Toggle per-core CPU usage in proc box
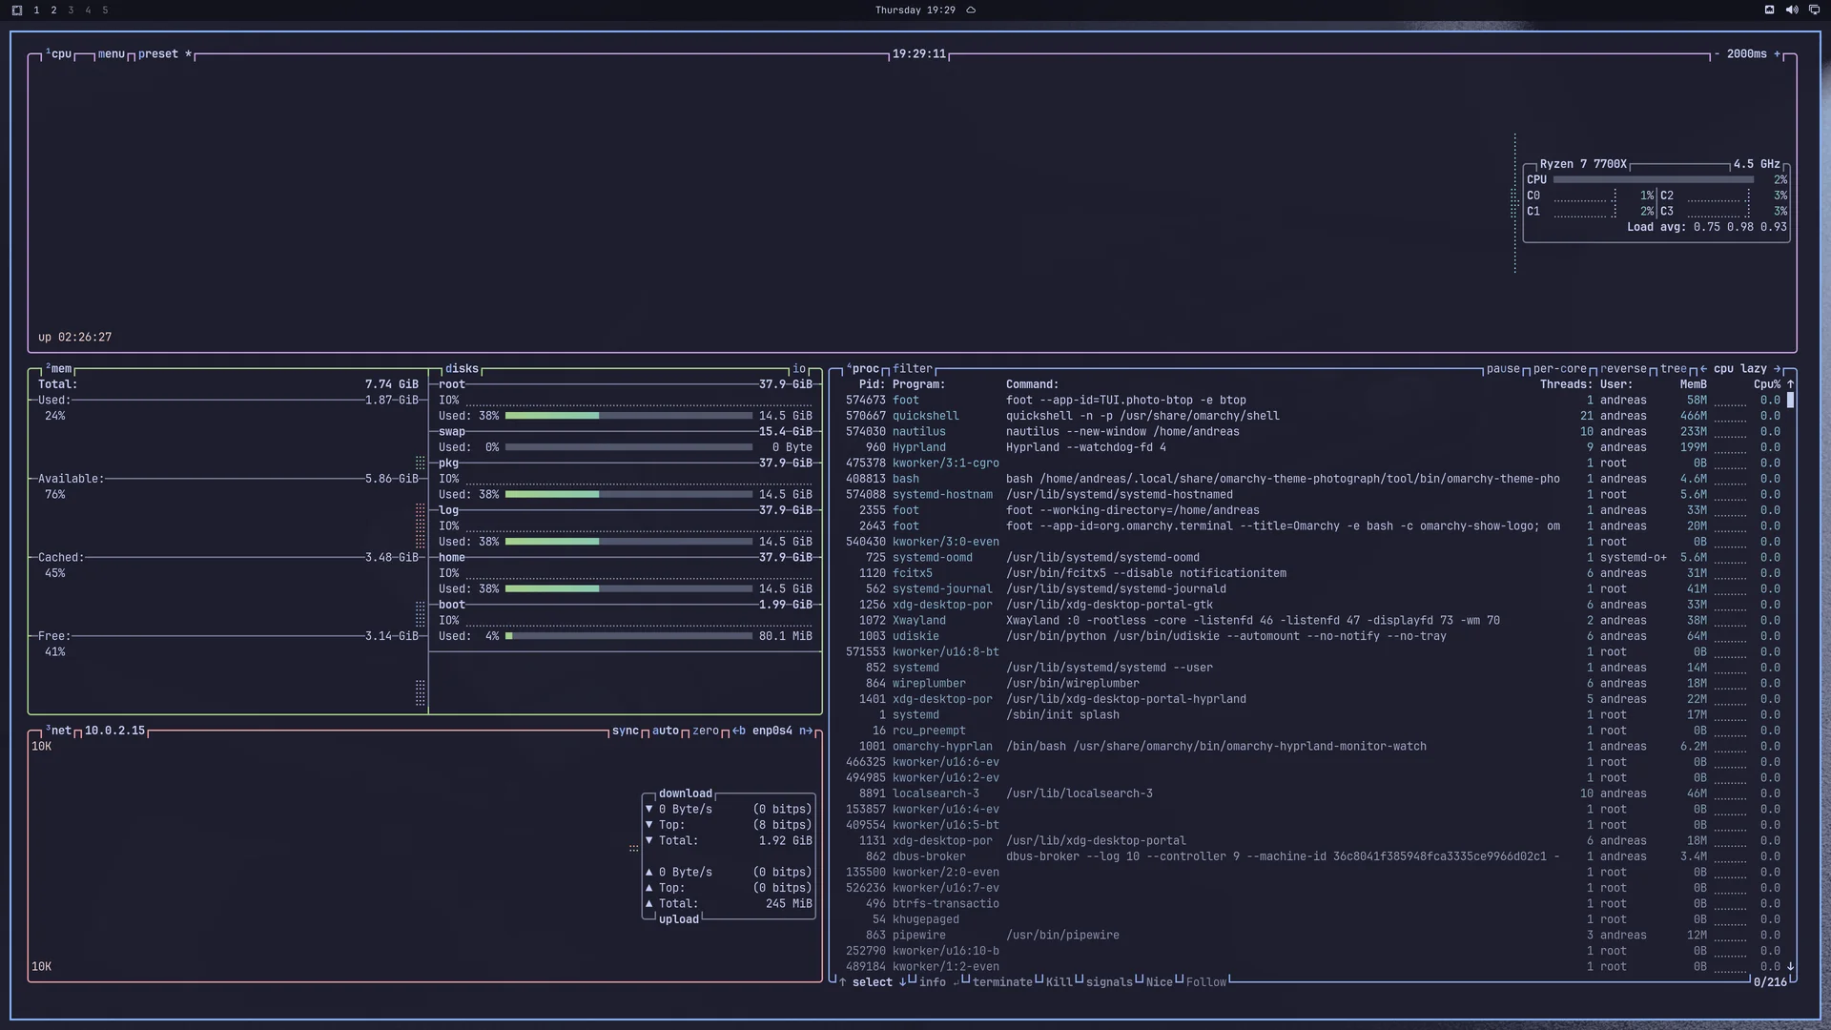Screen dimensions: 1831x1030 pyautogui.click(x=1559, y=369)
